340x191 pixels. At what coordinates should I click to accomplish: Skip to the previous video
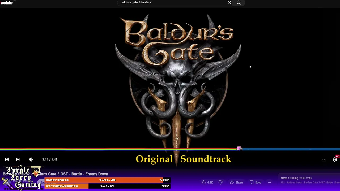coord(7,159)
